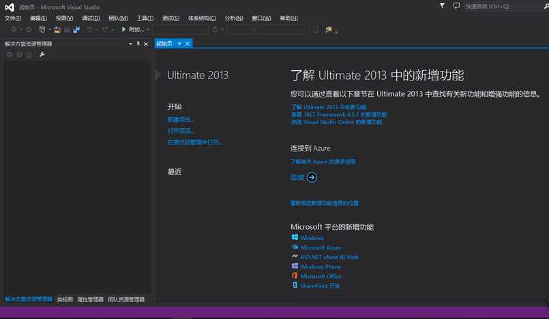
Task: Open the 编辑(E) menu
Action: (38, 18)
